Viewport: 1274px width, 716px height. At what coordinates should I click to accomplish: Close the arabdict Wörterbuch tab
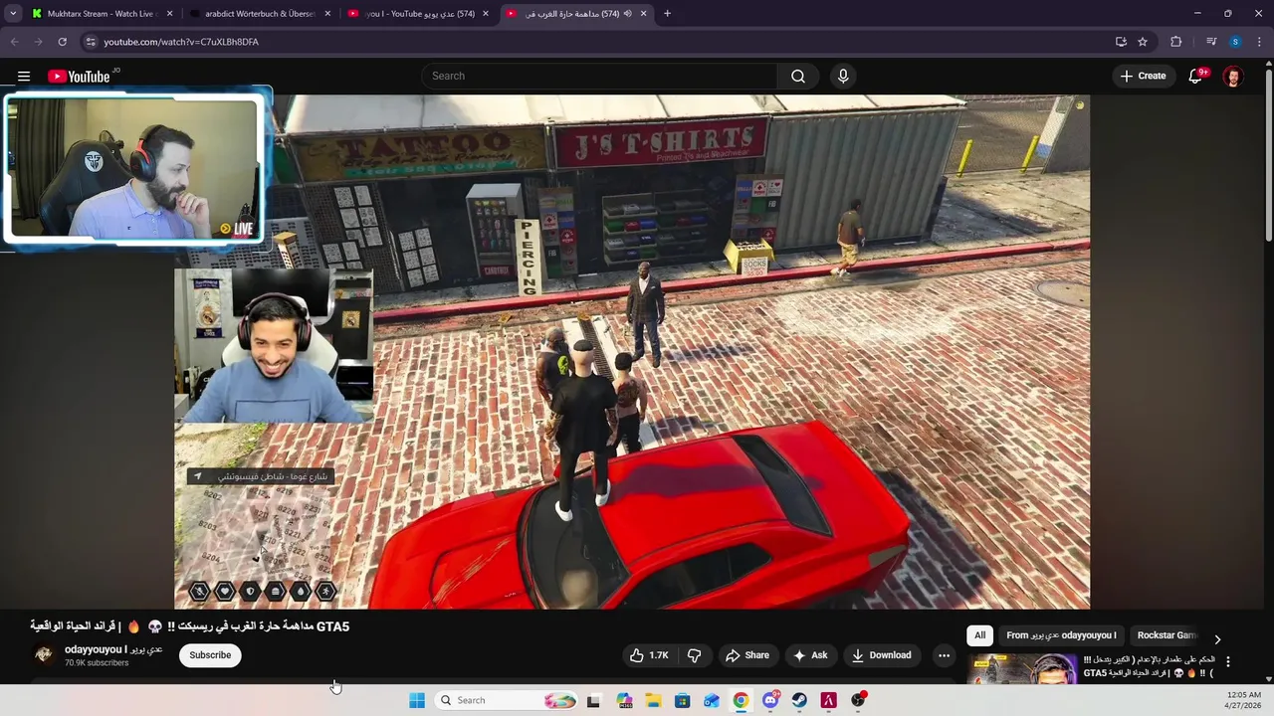(x=328, y=14)
